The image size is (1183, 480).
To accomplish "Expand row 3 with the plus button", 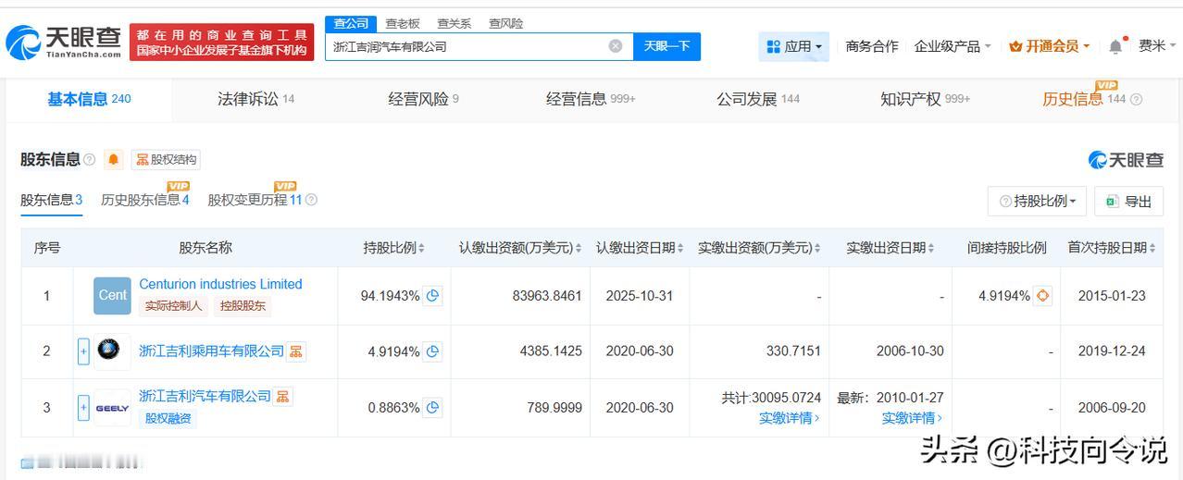I will 83,407.
